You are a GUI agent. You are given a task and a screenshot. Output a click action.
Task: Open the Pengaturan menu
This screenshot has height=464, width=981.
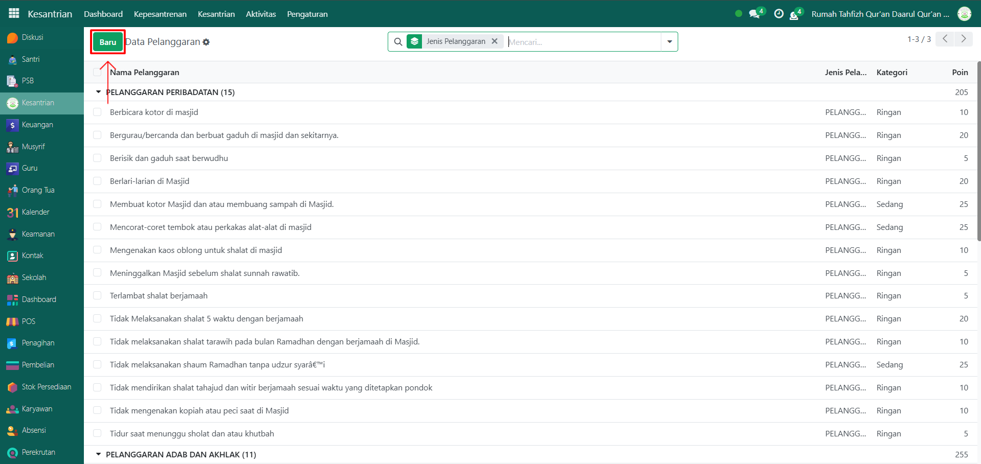pos(307,14)
